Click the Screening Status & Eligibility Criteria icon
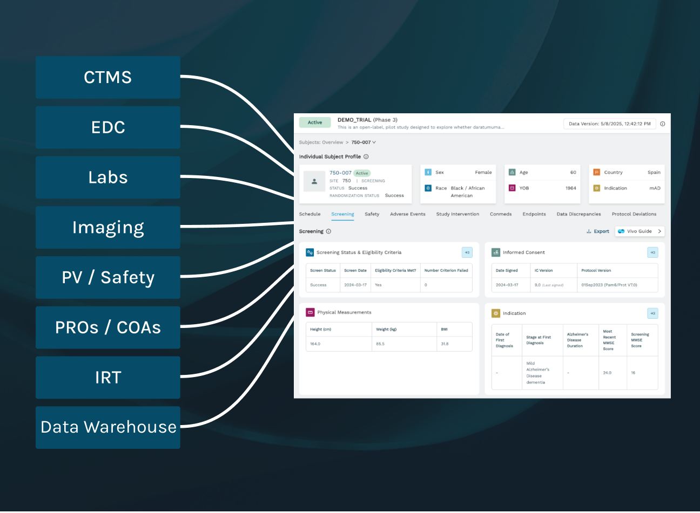This screenshot has height=513, width=700. (310, 252)
